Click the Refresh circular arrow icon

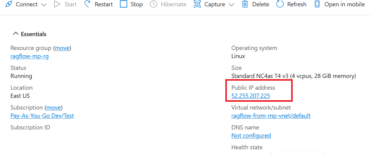[280, 4]
